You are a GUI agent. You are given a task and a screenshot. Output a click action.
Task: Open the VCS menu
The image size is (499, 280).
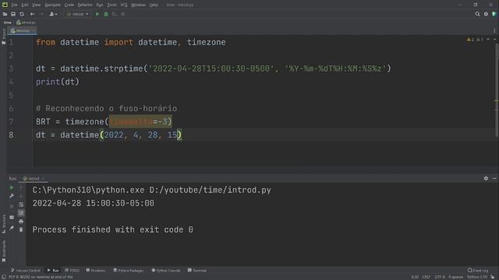pos(124,5)
